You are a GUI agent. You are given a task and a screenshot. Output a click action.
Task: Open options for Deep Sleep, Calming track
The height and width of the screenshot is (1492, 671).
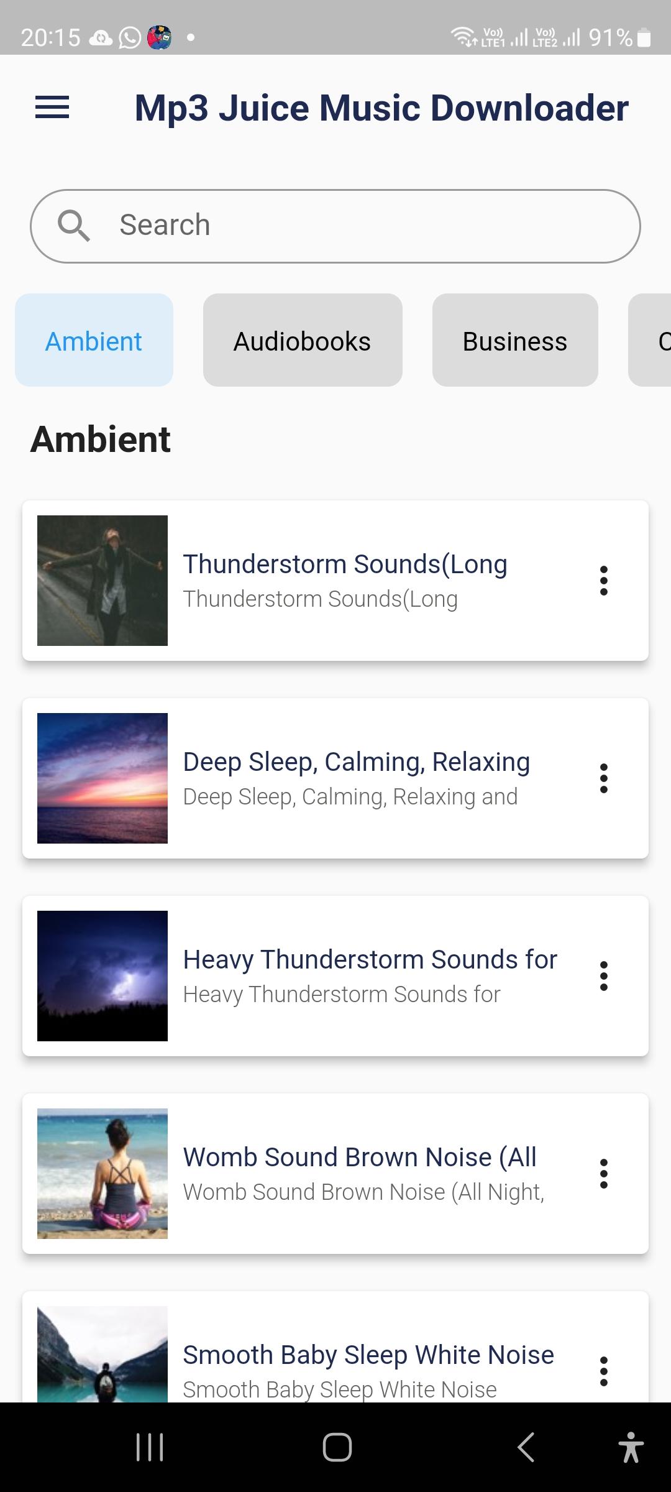603,778
